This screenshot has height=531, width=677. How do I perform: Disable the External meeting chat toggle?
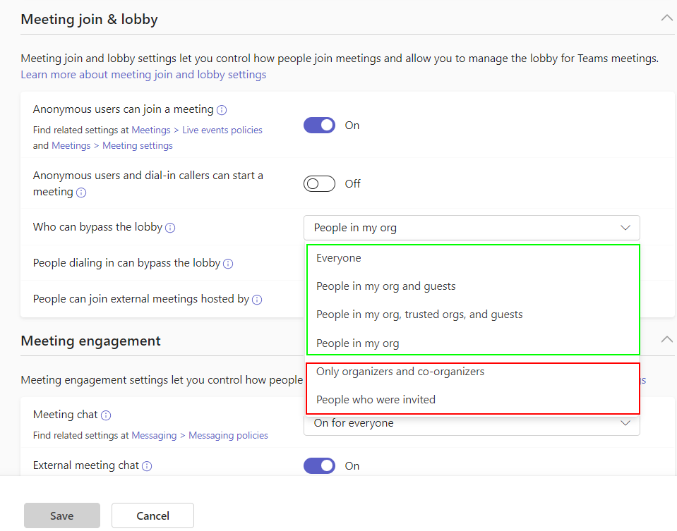click(319, 466)
